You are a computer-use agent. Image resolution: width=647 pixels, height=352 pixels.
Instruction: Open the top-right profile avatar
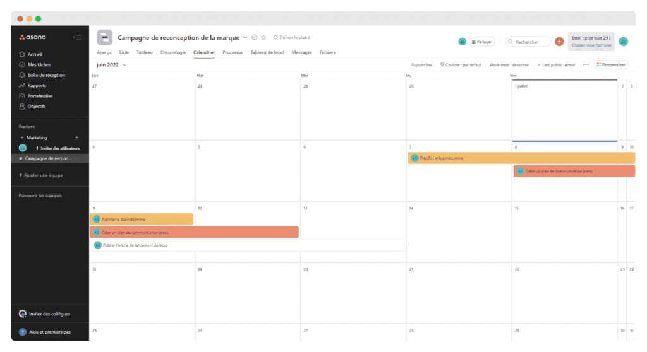click(x=624, y=42)
